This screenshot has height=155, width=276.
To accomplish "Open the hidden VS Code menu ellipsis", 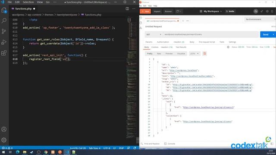I will click(x=55, y=2).
